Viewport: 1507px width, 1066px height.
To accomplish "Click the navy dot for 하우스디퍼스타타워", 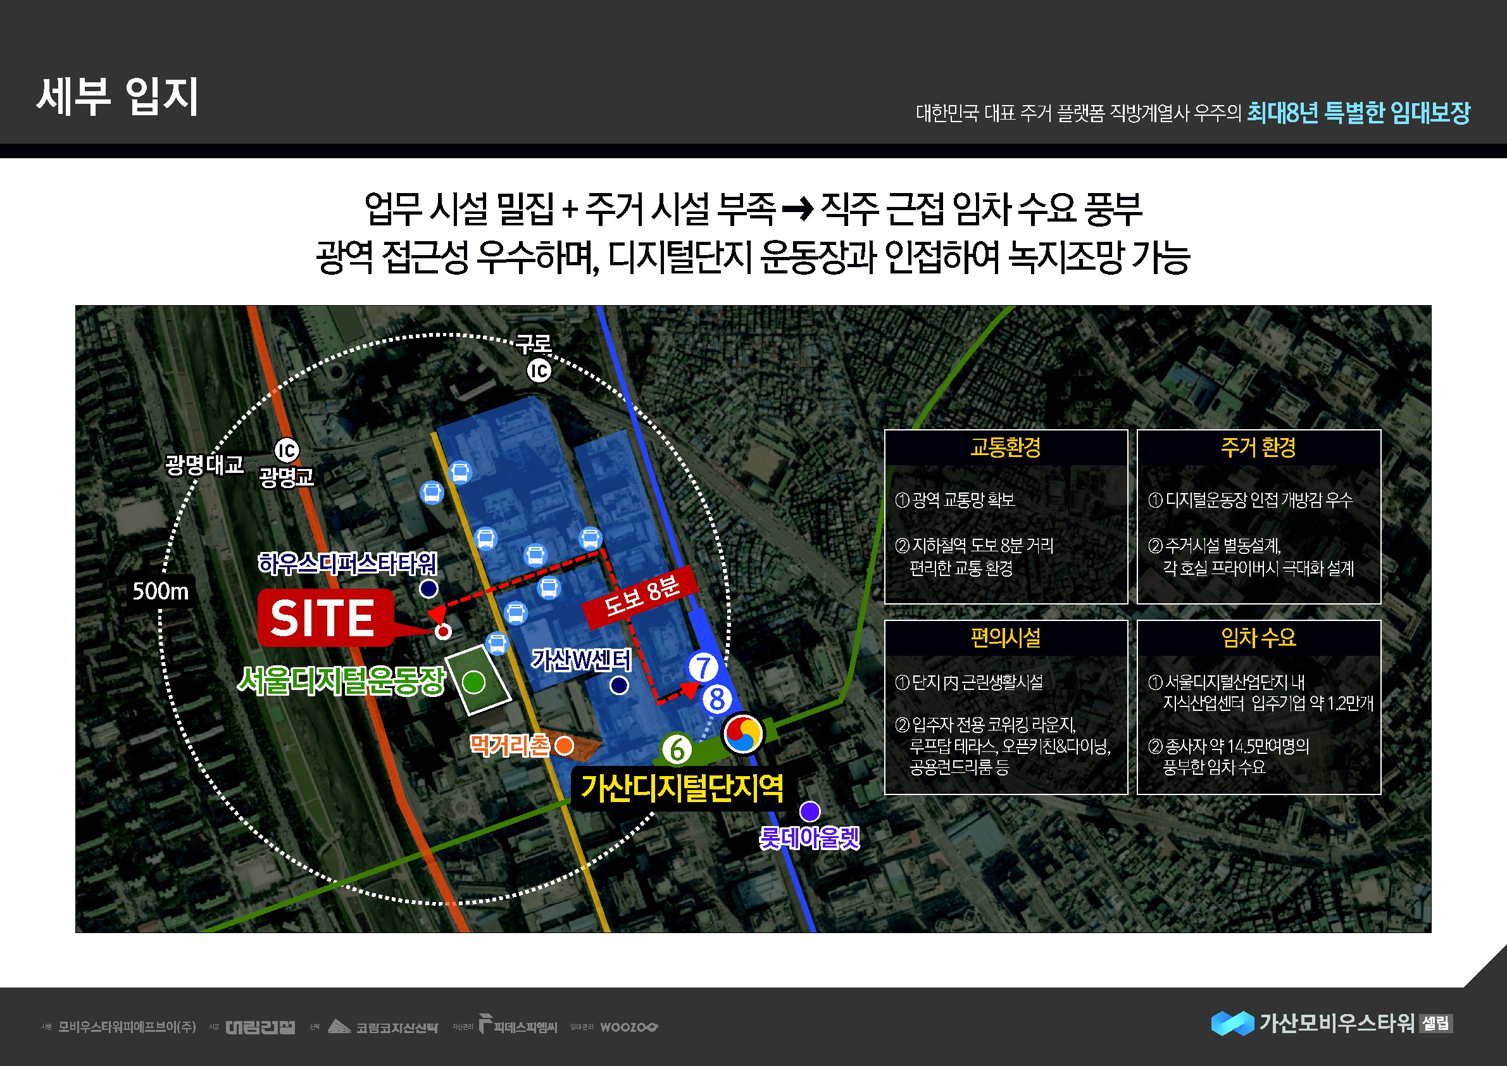I will point(428,589).
